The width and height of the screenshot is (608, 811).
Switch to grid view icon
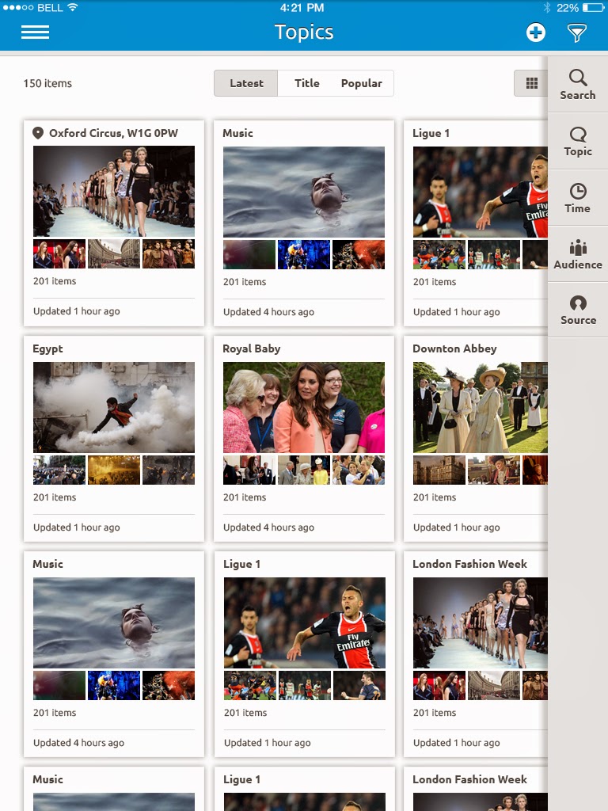(x=531, y=83)
